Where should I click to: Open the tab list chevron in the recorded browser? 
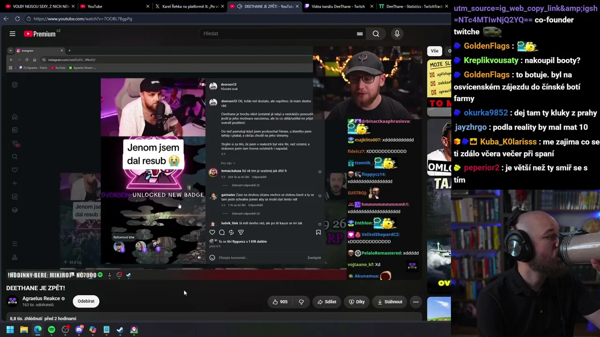coord(10,51)
